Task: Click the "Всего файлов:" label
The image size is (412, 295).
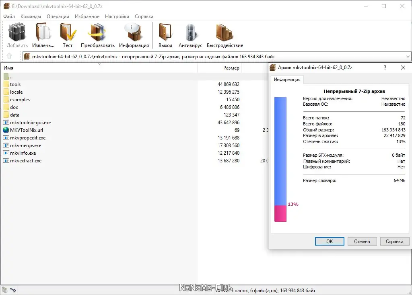Action: pos(317,124)
